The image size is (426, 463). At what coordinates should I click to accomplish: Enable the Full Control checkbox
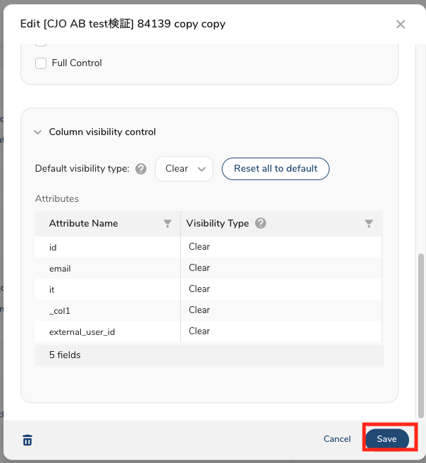pyautogui.click(x=41, y=63)
